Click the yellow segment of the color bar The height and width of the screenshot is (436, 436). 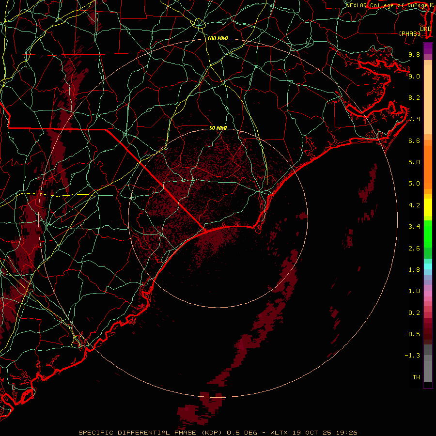428,207
